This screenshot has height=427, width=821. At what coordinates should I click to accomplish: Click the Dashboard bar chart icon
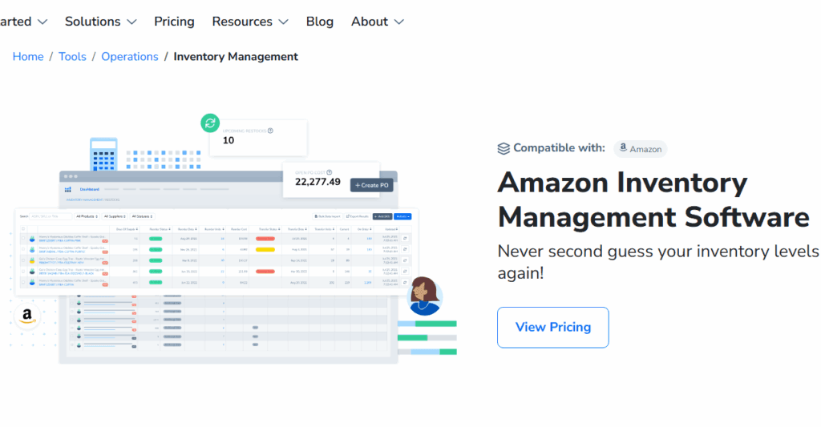pos(68,189)
